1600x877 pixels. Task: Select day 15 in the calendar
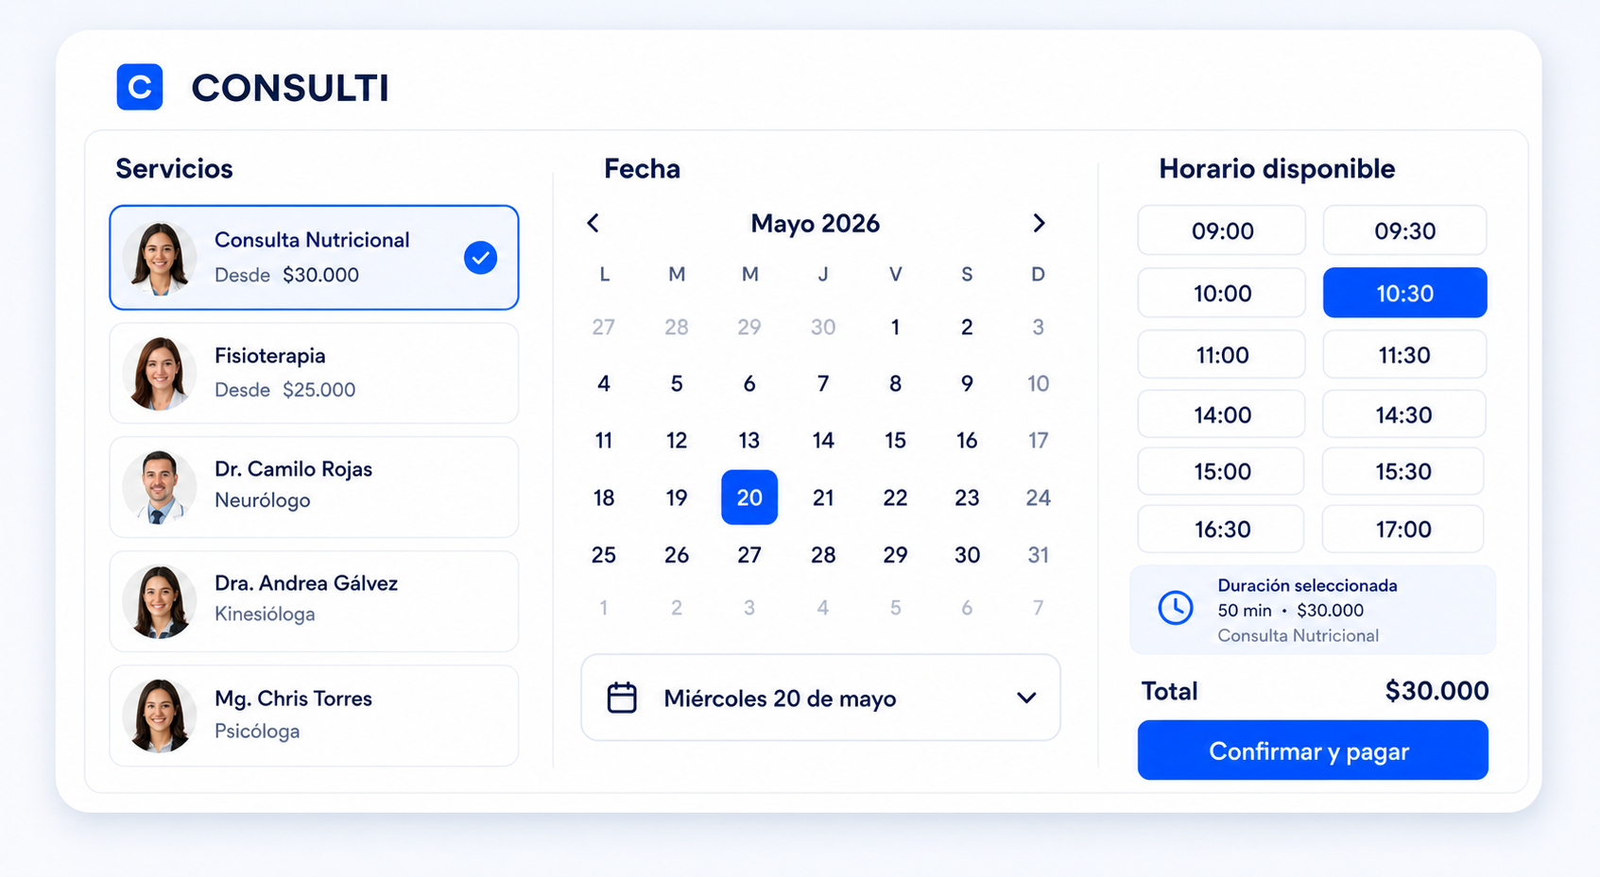(895, 440)
